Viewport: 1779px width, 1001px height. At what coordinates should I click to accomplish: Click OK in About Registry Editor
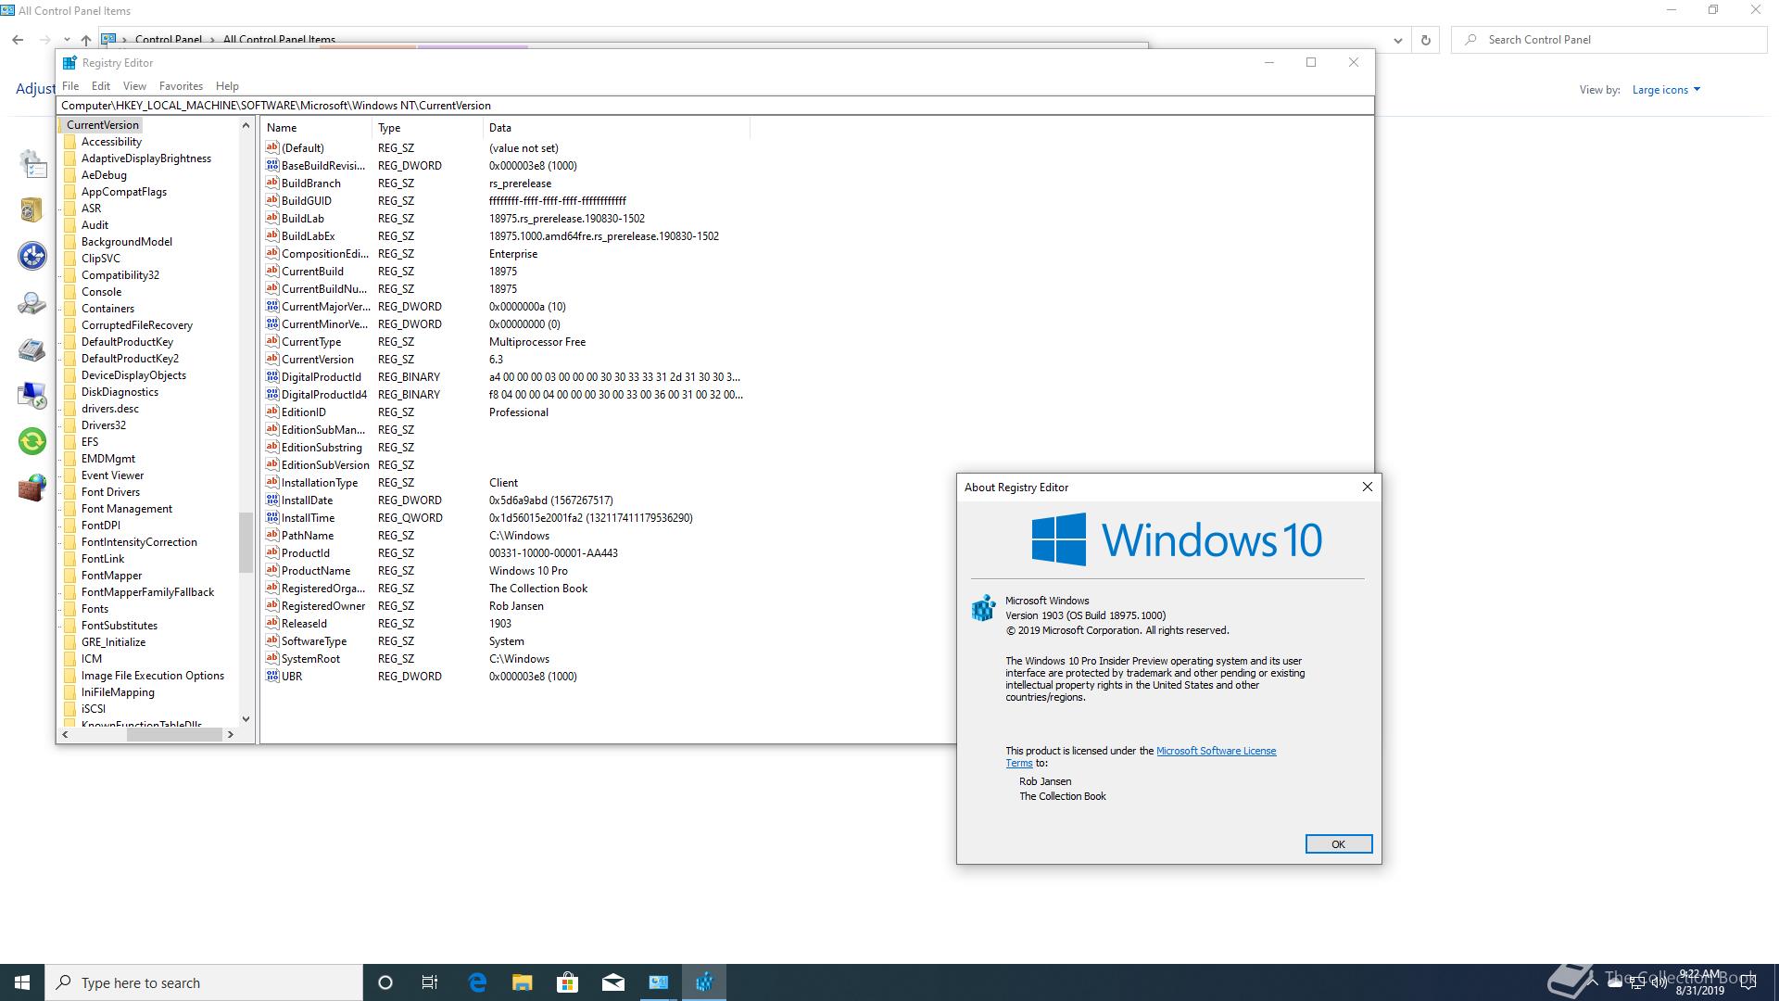tap(1338, 844)
